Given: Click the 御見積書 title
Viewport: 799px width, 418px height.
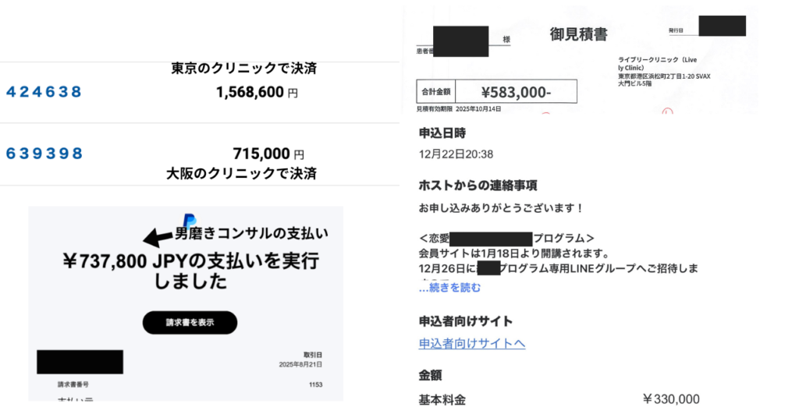Looking at the screenshot, I should pos(579,34).
